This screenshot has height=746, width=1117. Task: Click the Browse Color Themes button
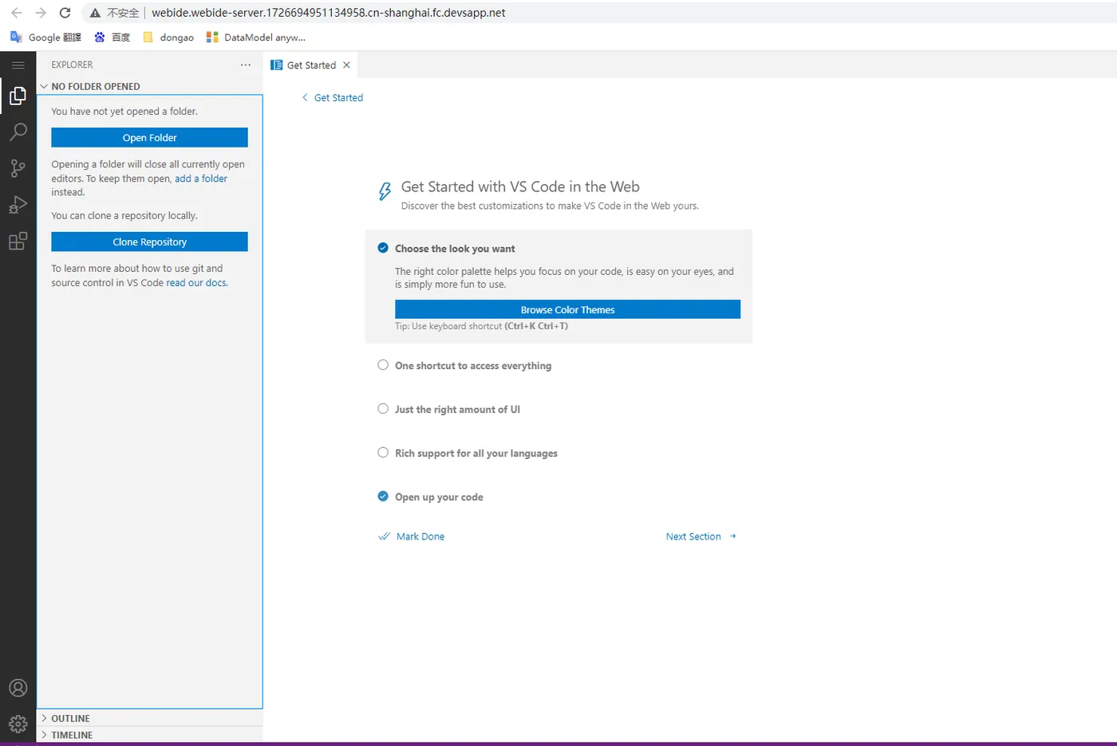567,309
